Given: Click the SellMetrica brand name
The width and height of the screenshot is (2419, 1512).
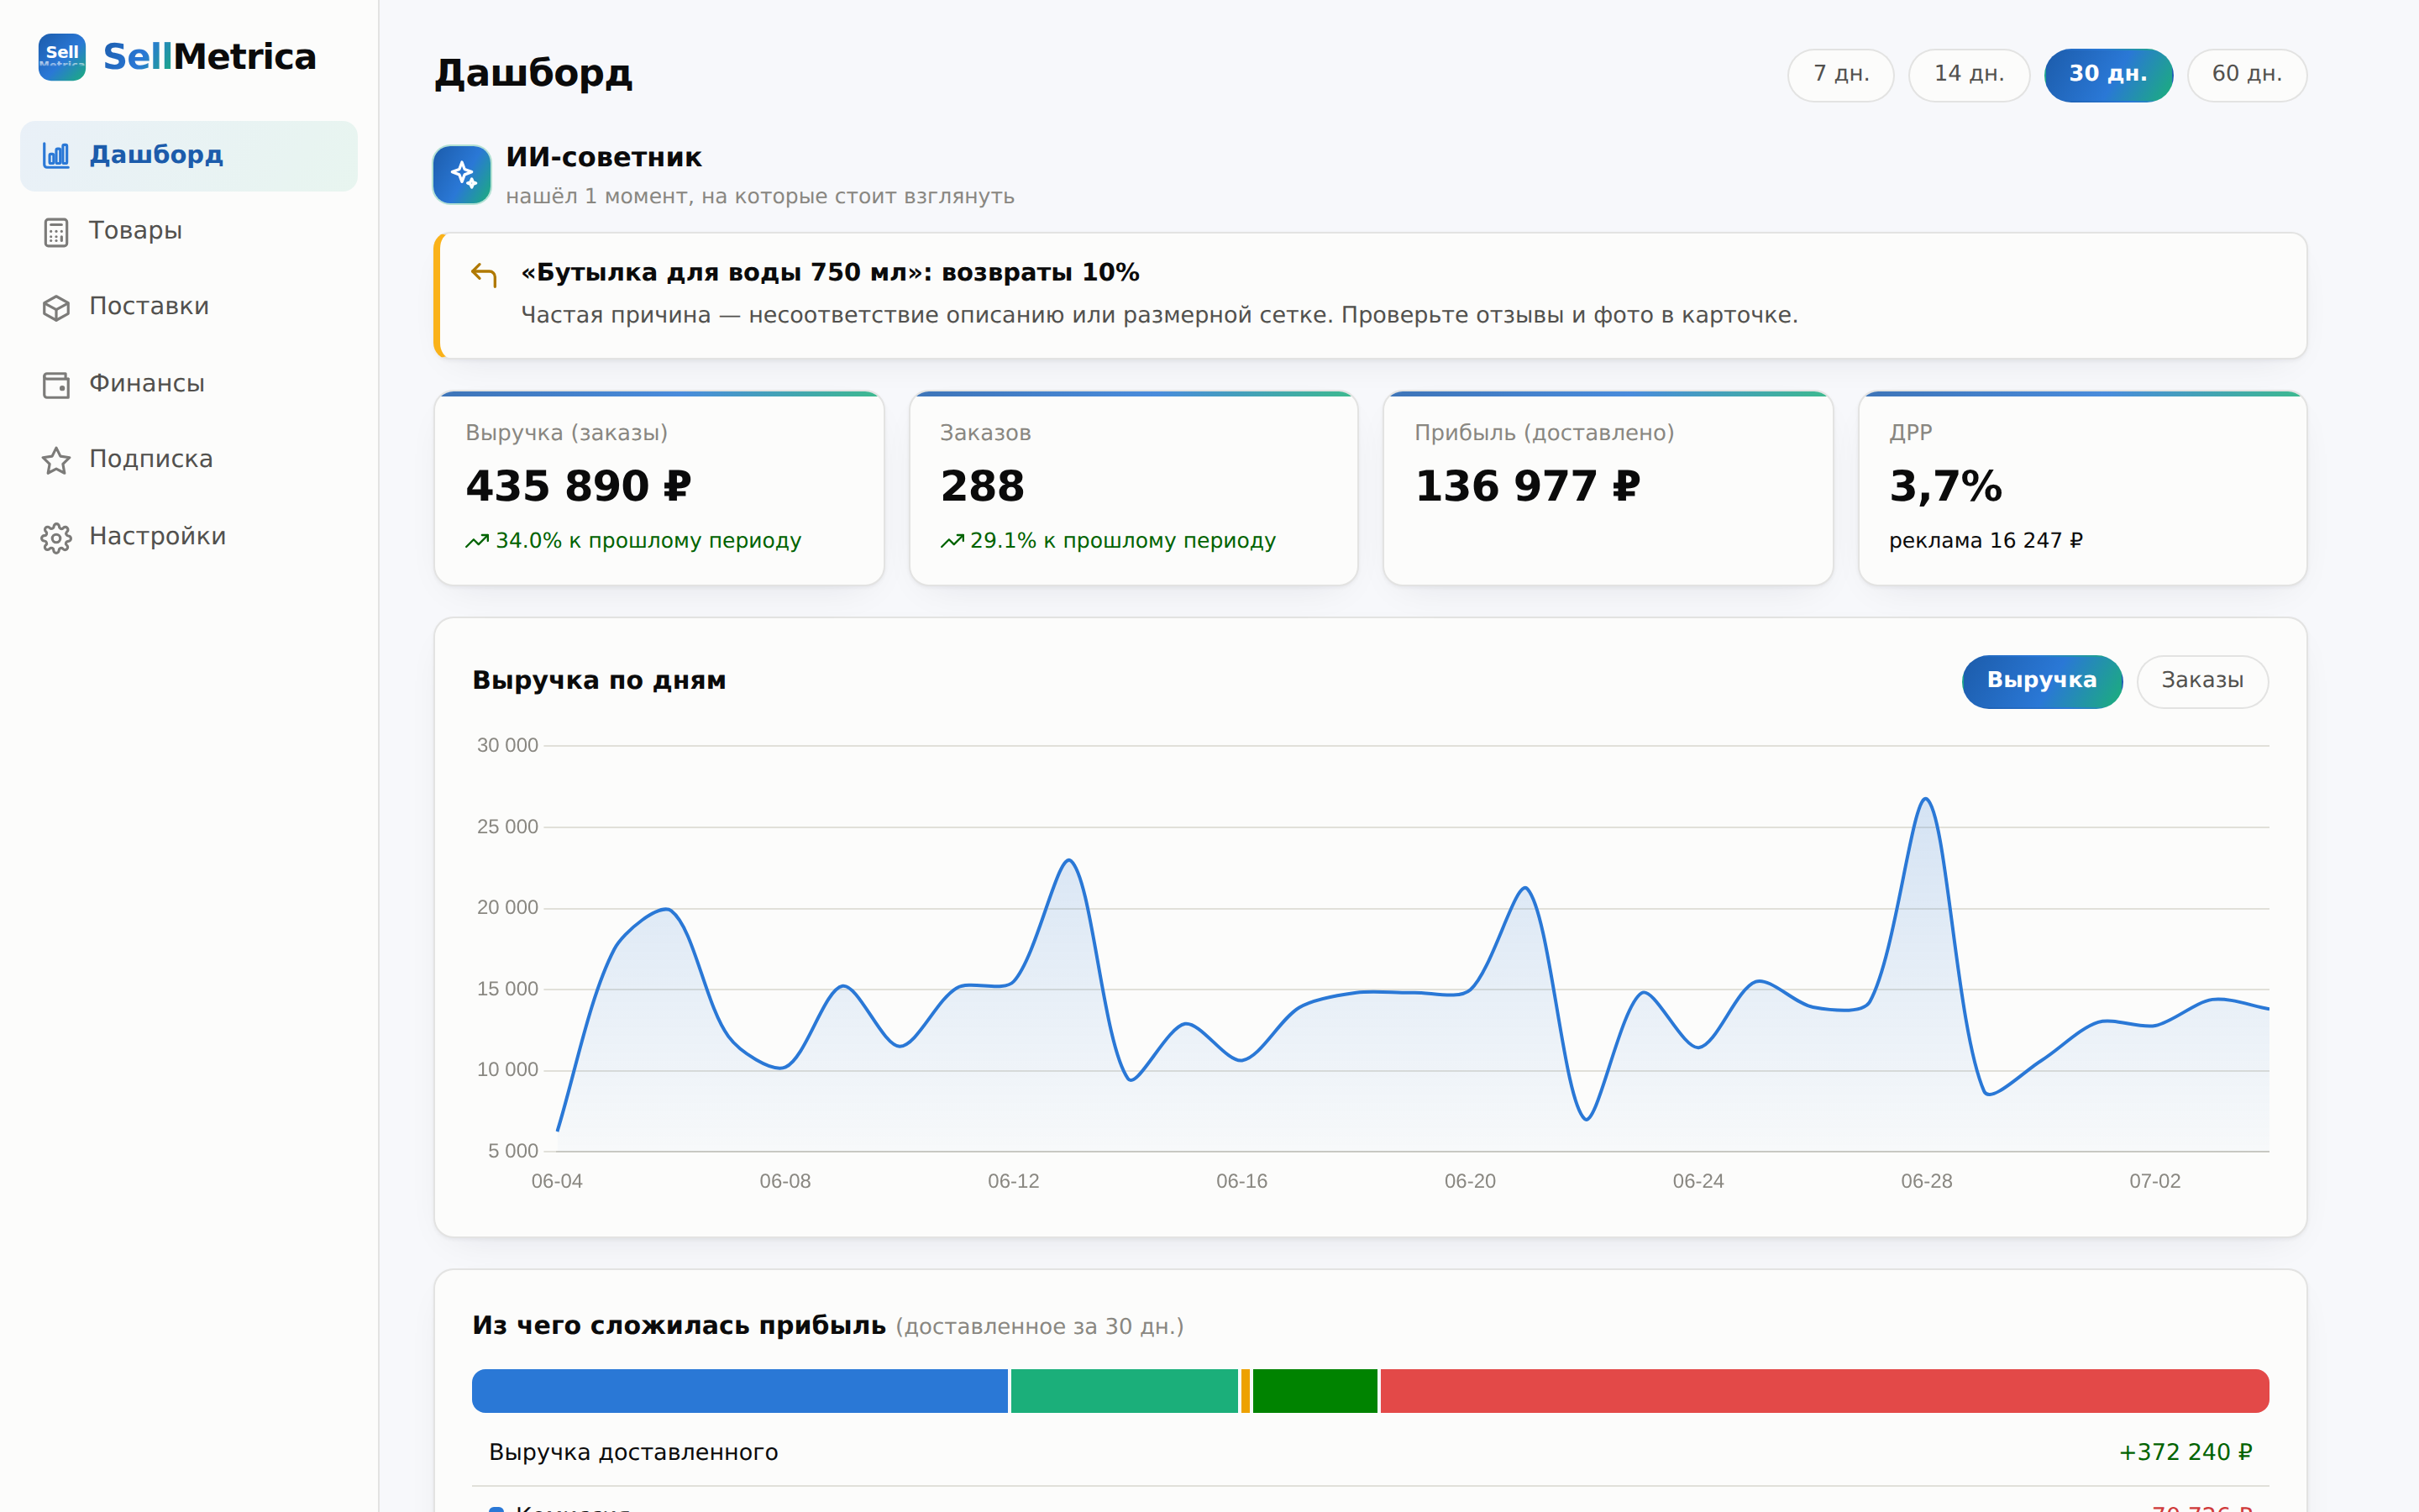Looking at the screenshot, I should [210, 57].
